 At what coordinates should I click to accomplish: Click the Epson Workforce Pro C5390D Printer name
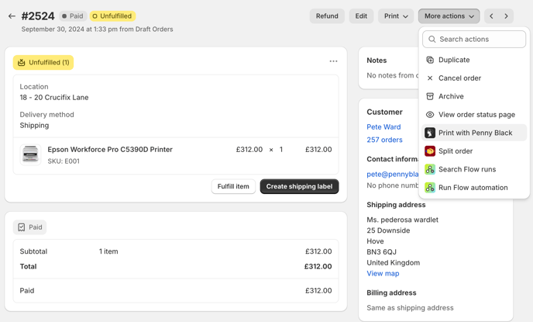tap(110, 150)
